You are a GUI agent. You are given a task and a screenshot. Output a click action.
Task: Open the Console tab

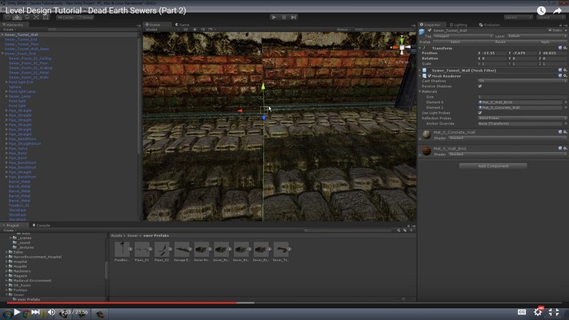(x=42, y=226)
